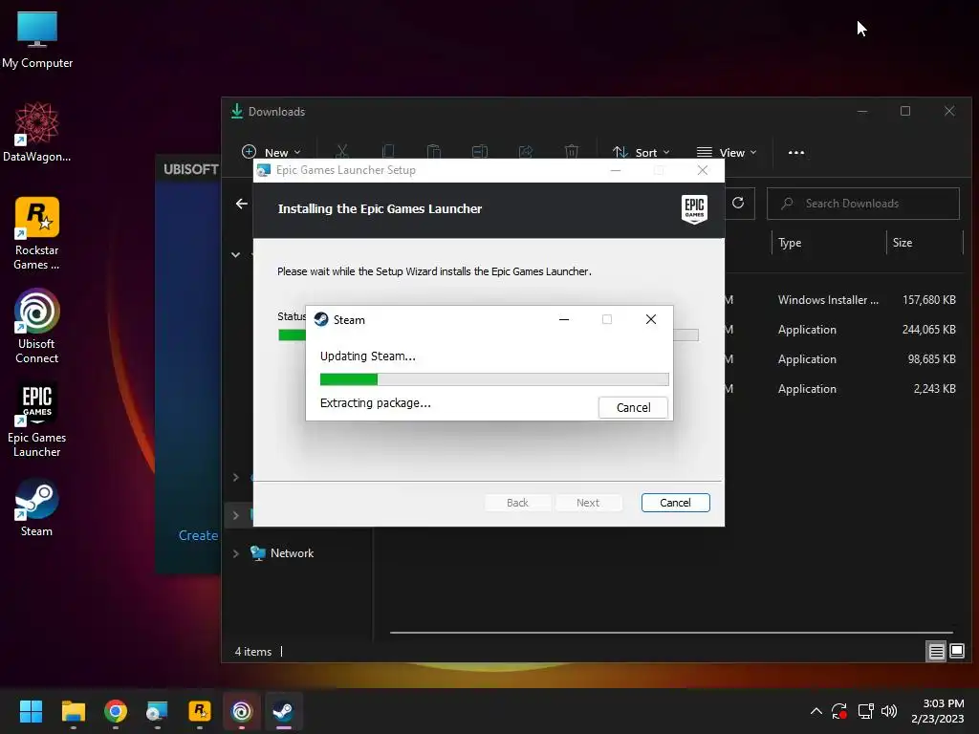Launch Rockstar Games desktop shortcut
Screen dimensions: 979x734
[37, 233]
